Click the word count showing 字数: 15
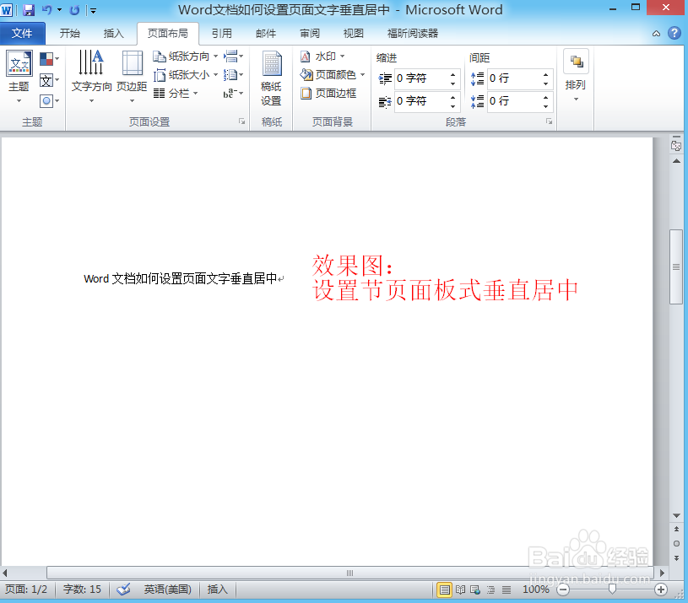 81,590
